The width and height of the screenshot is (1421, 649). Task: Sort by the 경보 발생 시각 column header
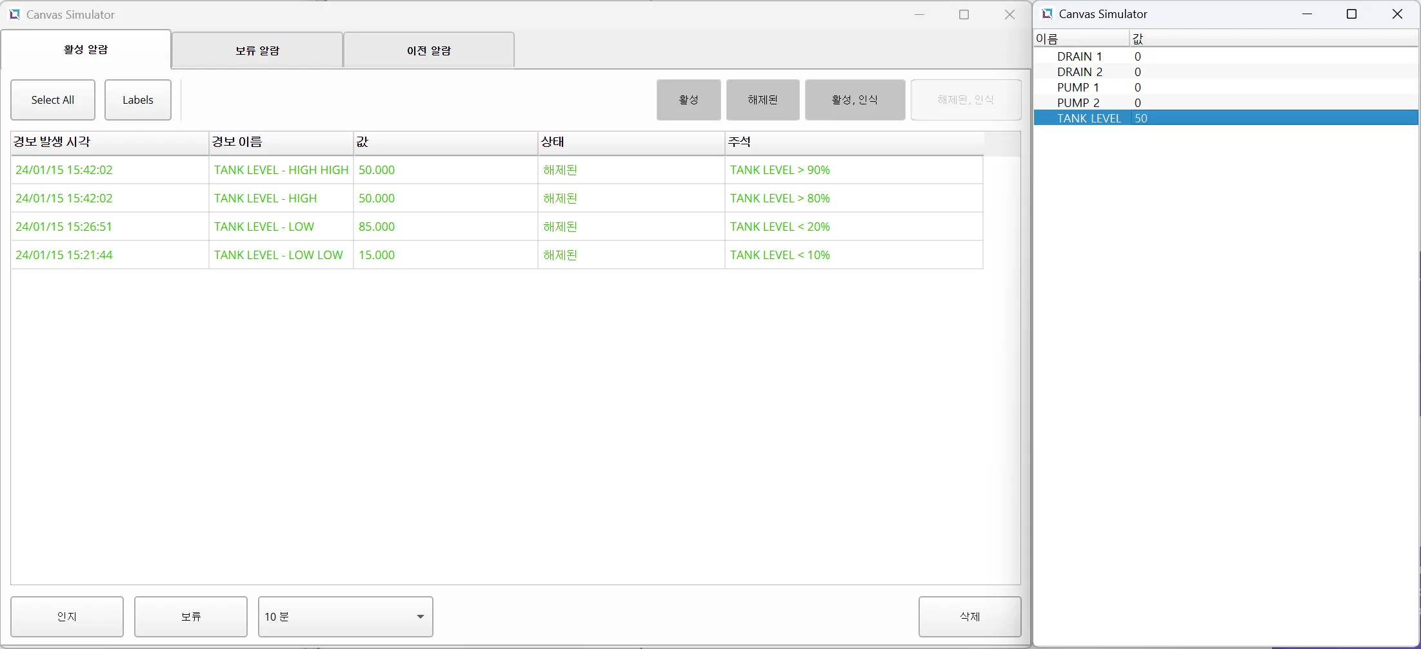tap(110, 142)
